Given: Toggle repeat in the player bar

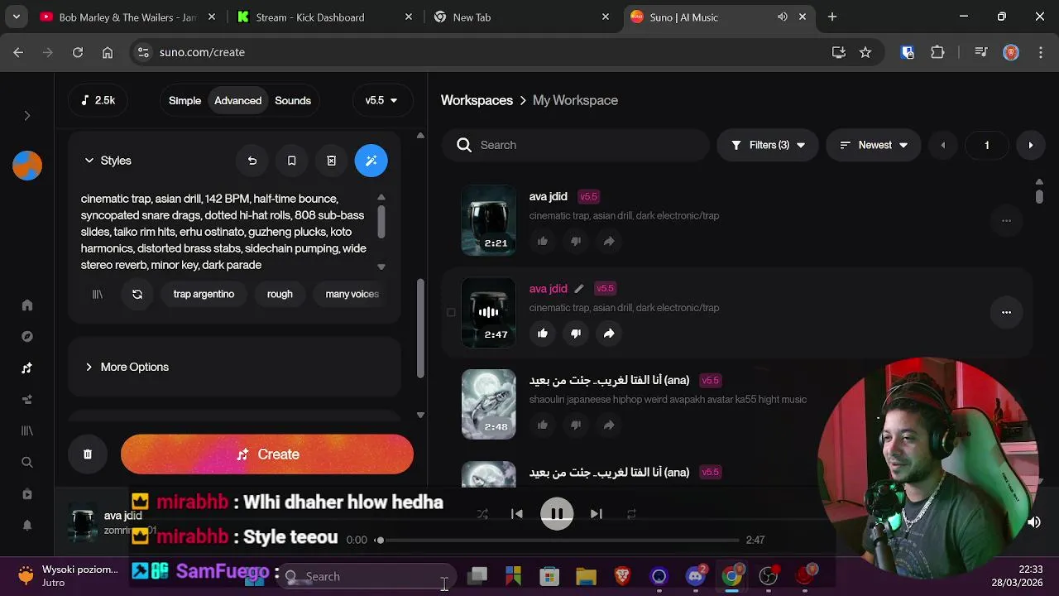Looking at the screenshot, I should (631, 514).
